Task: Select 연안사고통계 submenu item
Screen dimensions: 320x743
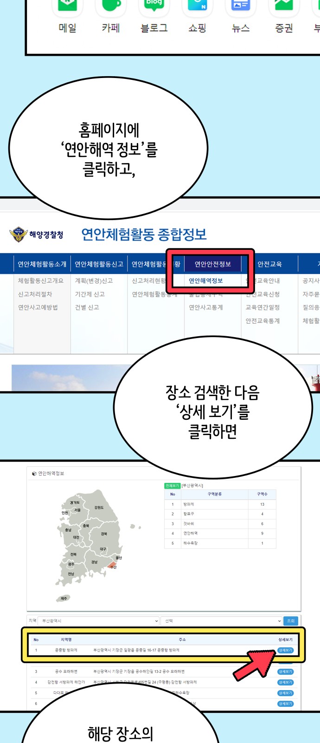Action: (x=206, y=307)
